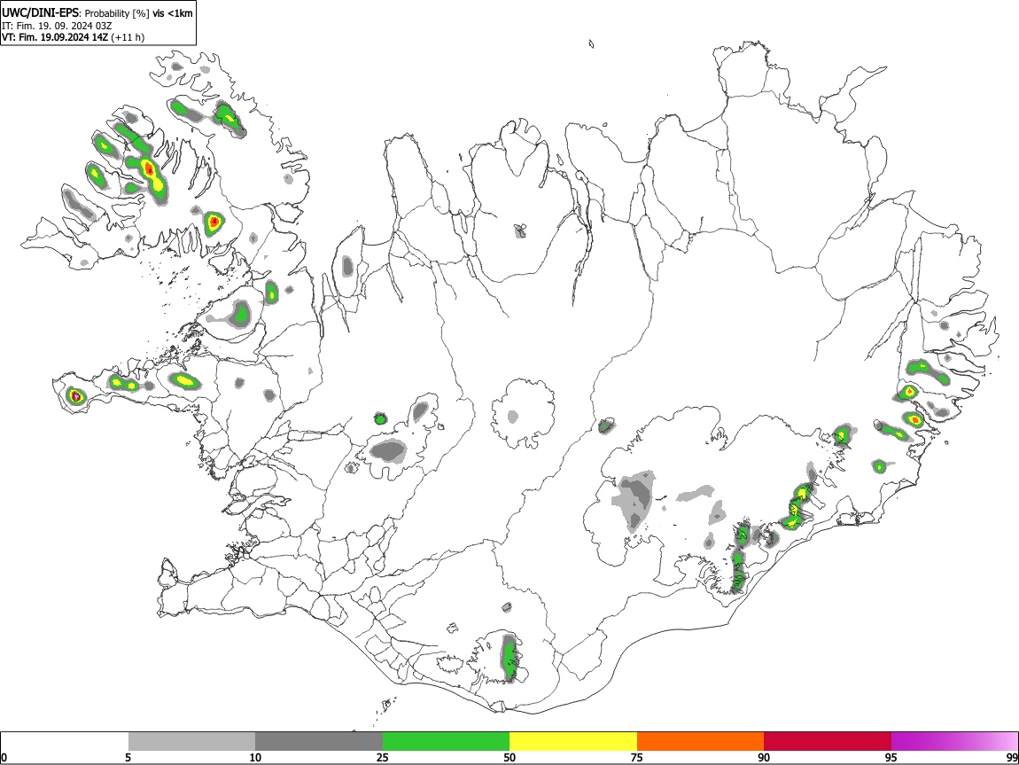Click the '90' legend tick label
Viewport: 1019px width, 765px height.
(x=764, y=757)
